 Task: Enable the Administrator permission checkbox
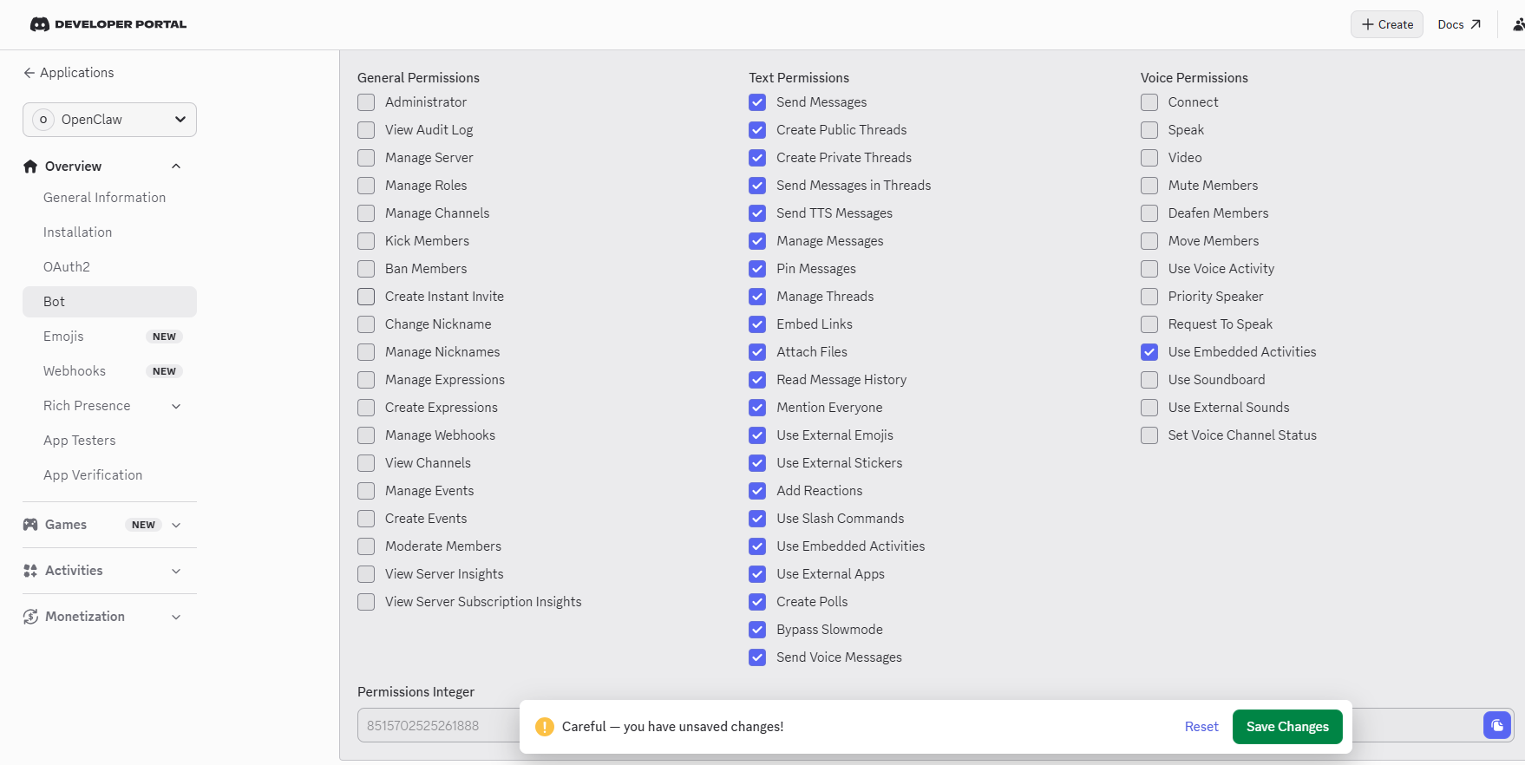366,102
